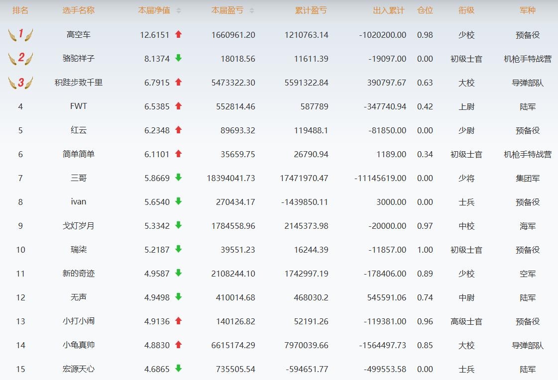Open player 骆驼祥子 profile
The height and width of the screenshot is (380, 558).
pos(78,59)
